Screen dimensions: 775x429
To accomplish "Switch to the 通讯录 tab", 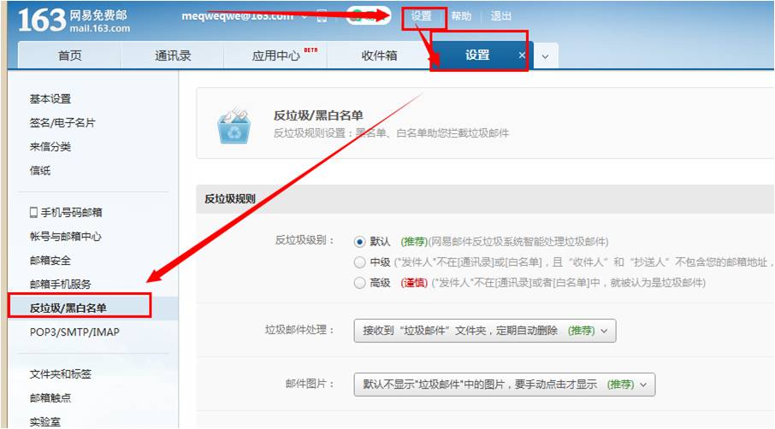I will point(173,56).
